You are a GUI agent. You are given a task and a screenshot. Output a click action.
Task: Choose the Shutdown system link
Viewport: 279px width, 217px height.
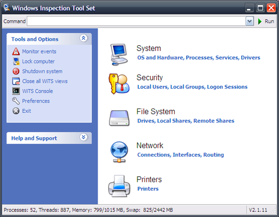42,71
